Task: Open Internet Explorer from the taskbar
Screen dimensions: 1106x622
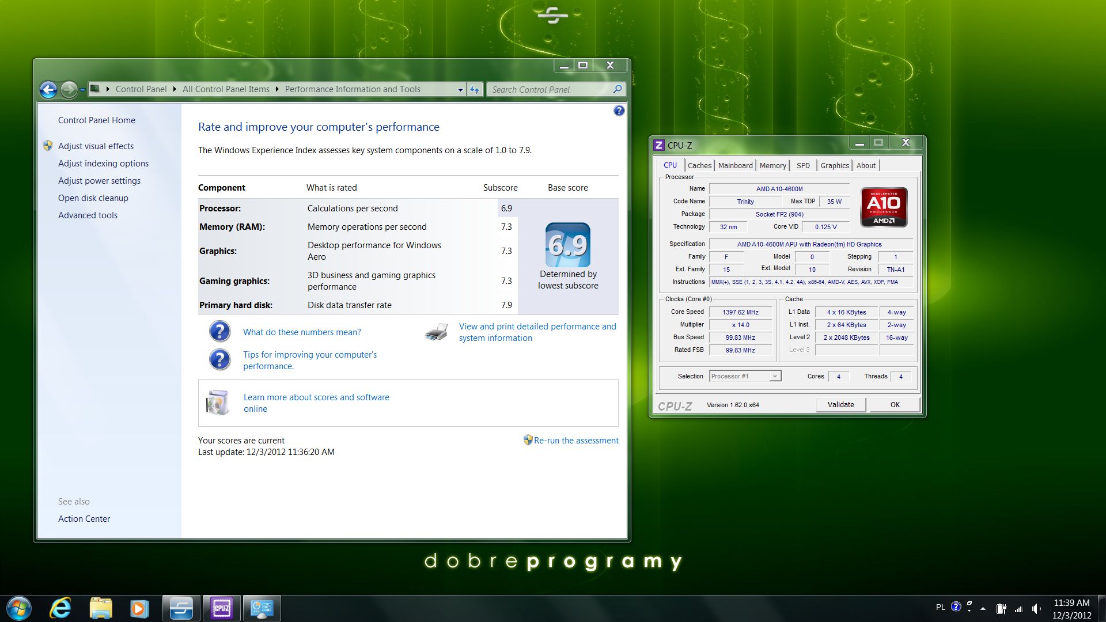Action: (x=60, y=608)
